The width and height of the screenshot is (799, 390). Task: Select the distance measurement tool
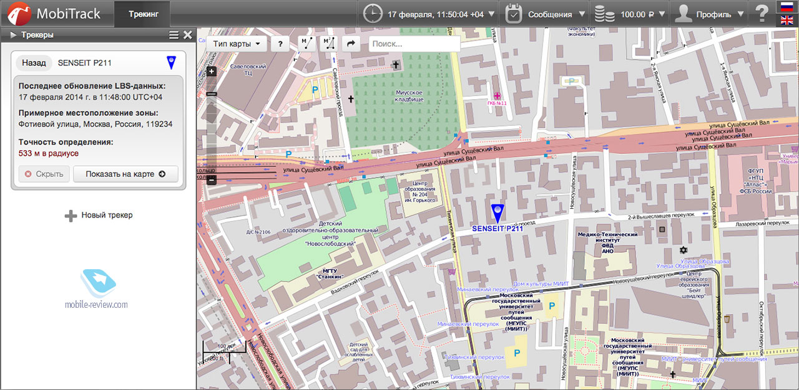point(307,44)
